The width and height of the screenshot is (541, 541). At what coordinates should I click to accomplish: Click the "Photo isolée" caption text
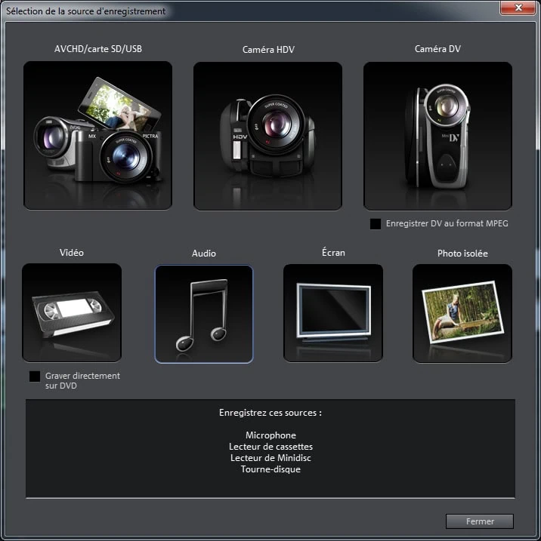(462, 254)
